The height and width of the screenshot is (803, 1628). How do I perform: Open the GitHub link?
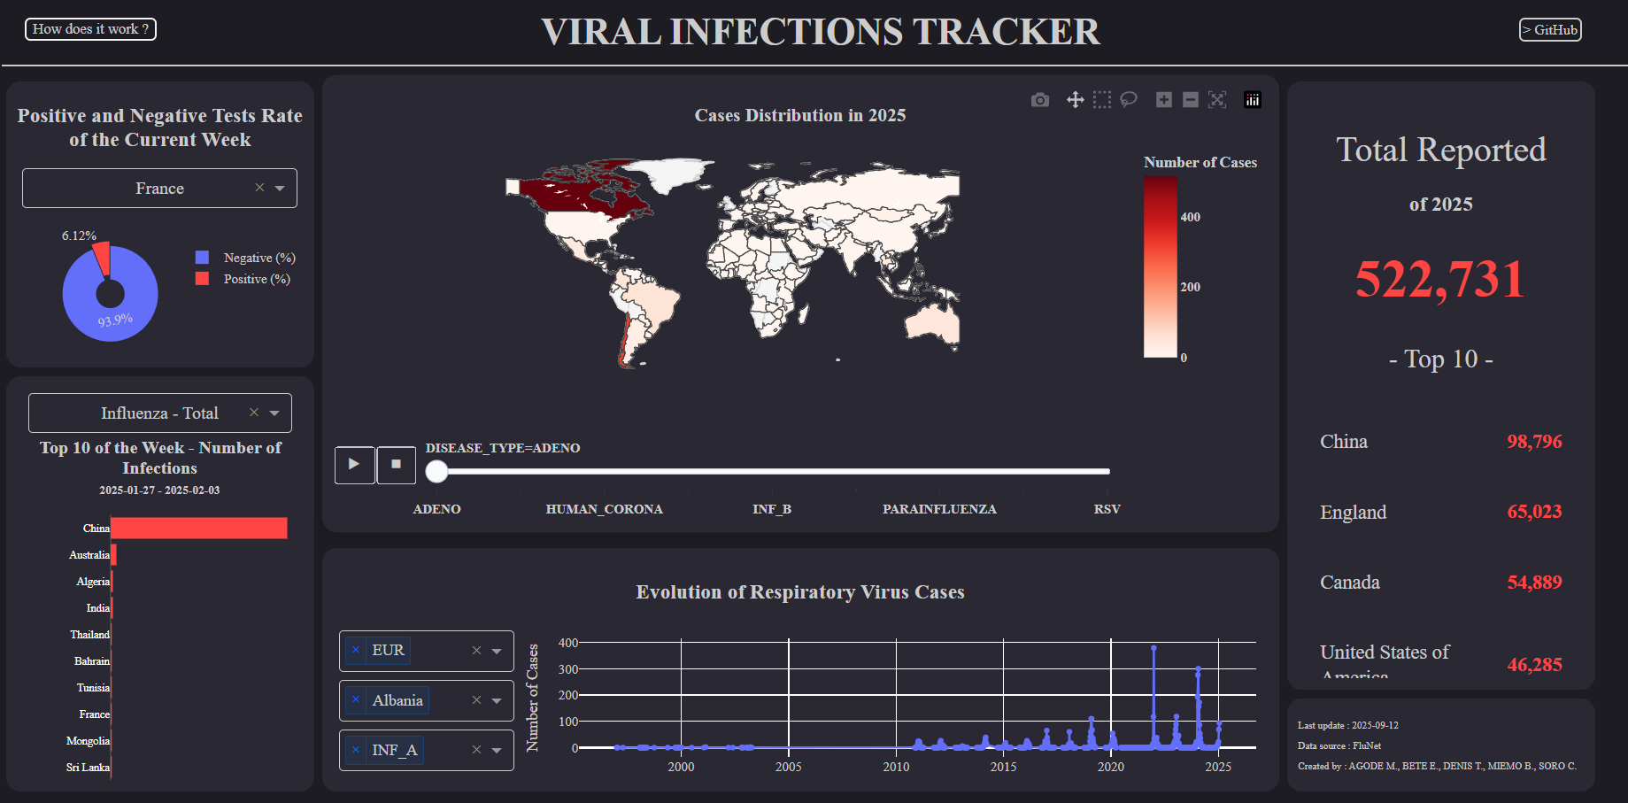pyautogui.click(x=1550, y=30)
